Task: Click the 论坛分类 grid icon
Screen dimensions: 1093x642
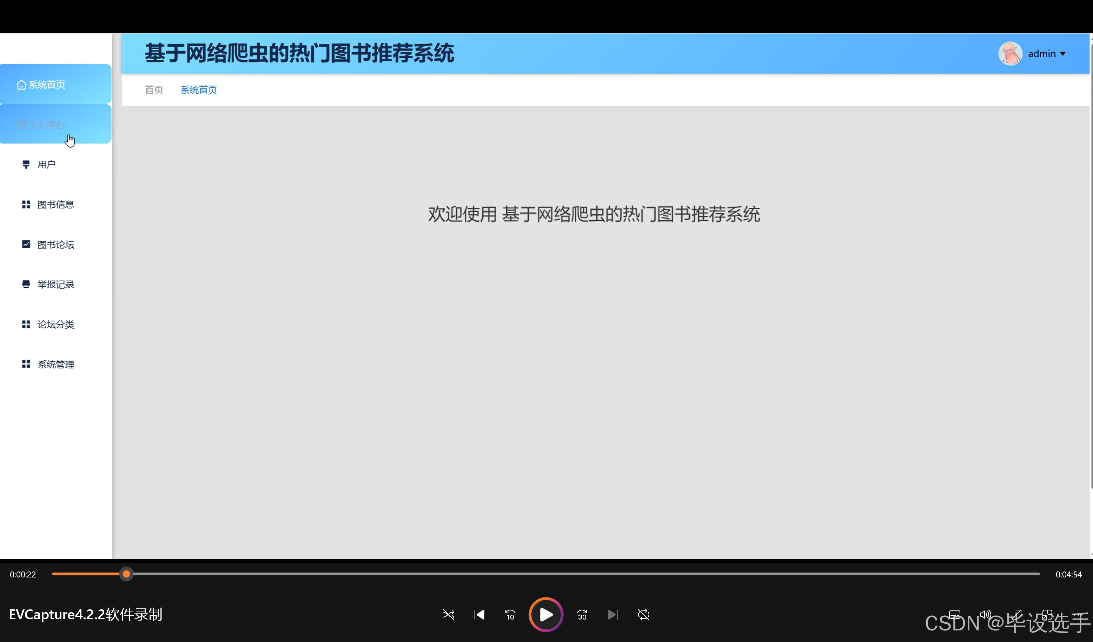Action: coord(26,324)
